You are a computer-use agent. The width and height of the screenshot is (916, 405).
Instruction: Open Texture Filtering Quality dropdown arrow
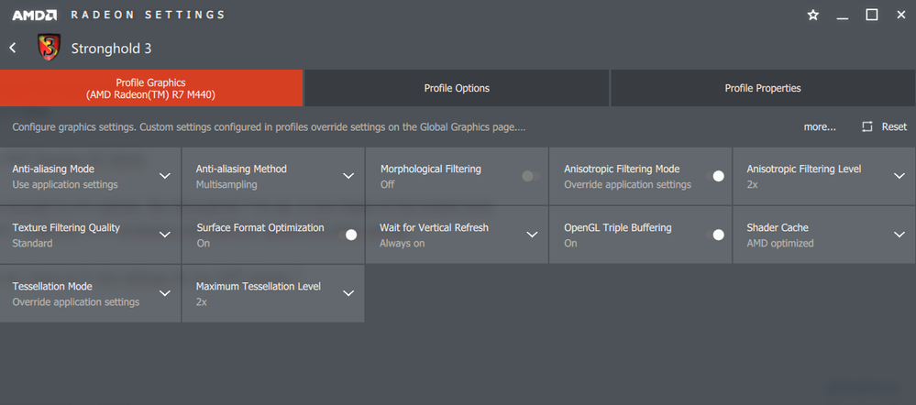pyautogui.click(x=165, y=235)
